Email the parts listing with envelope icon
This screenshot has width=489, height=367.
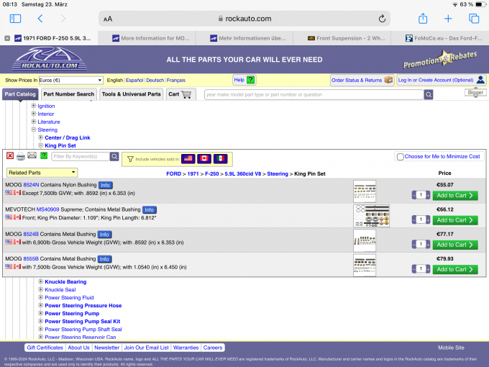[x=32, y=155]
